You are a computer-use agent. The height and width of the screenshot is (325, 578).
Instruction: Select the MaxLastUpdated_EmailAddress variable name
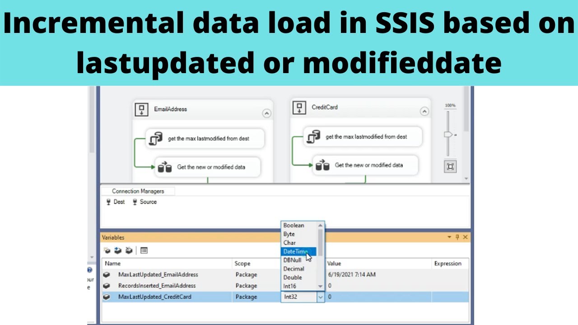point(158,274)
